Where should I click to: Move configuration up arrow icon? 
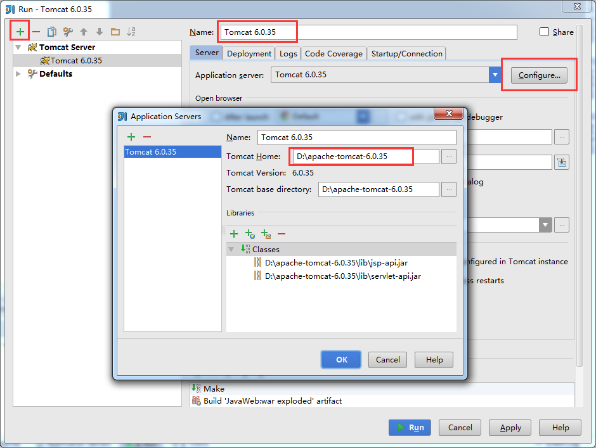pos(84,32)
